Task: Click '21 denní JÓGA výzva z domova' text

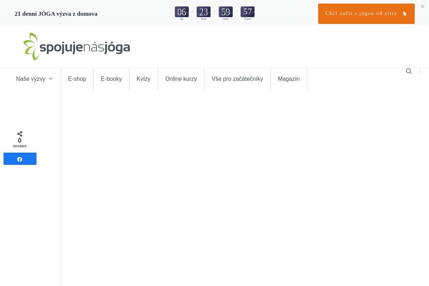Action: 56,14
